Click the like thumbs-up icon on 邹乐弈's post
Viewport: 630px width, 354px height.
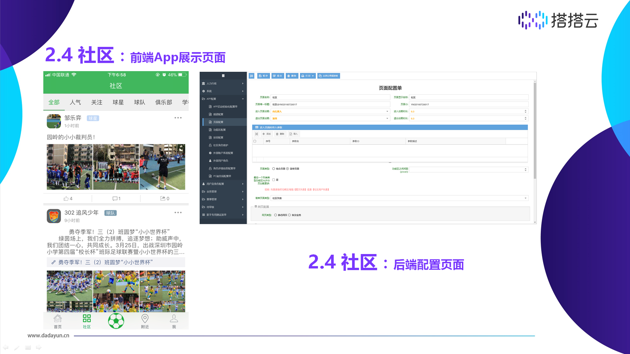tap(66, 198)
